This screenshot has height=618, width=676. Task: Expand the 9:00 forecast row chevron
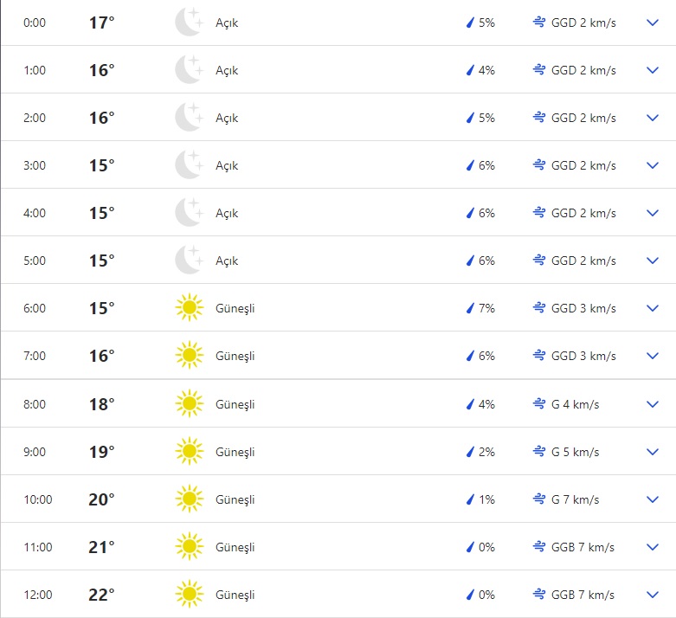click(x=653, y=452)
